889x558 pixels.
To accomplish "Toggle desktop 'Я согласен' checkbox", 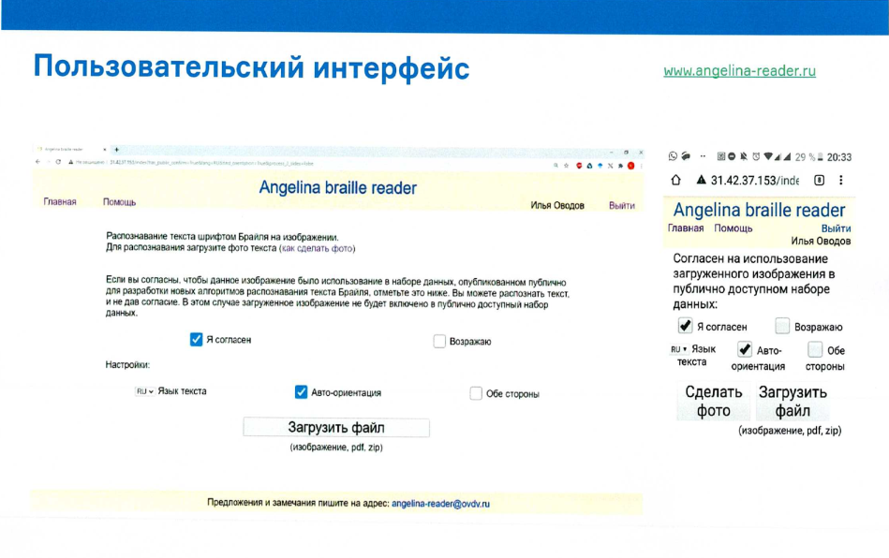I will (197, 340).
